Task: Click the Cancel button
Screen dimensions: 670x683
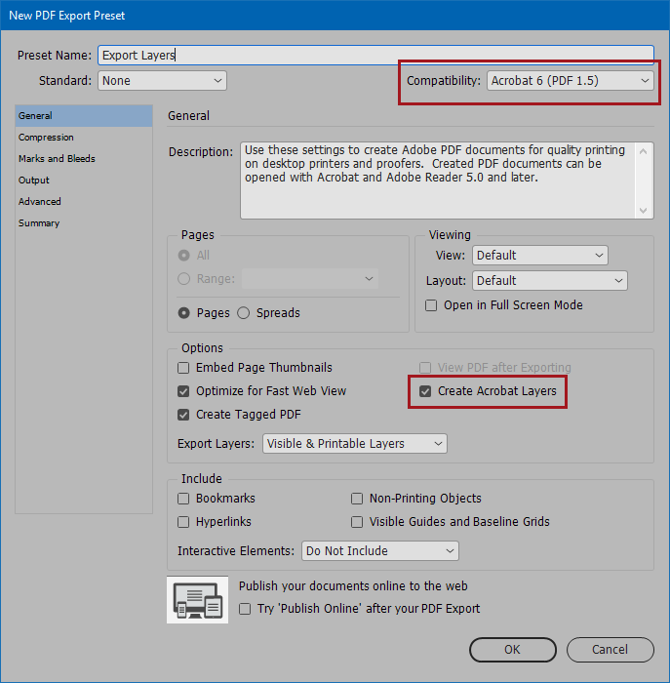Action: (611, 650)
